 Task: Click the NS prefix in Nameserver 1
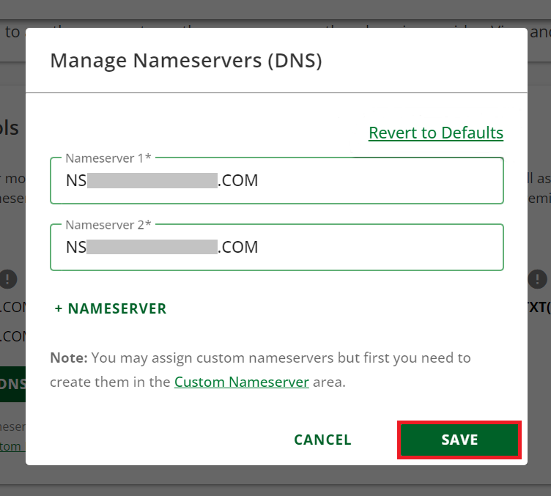pyautogui.click(x=75, y=180)
